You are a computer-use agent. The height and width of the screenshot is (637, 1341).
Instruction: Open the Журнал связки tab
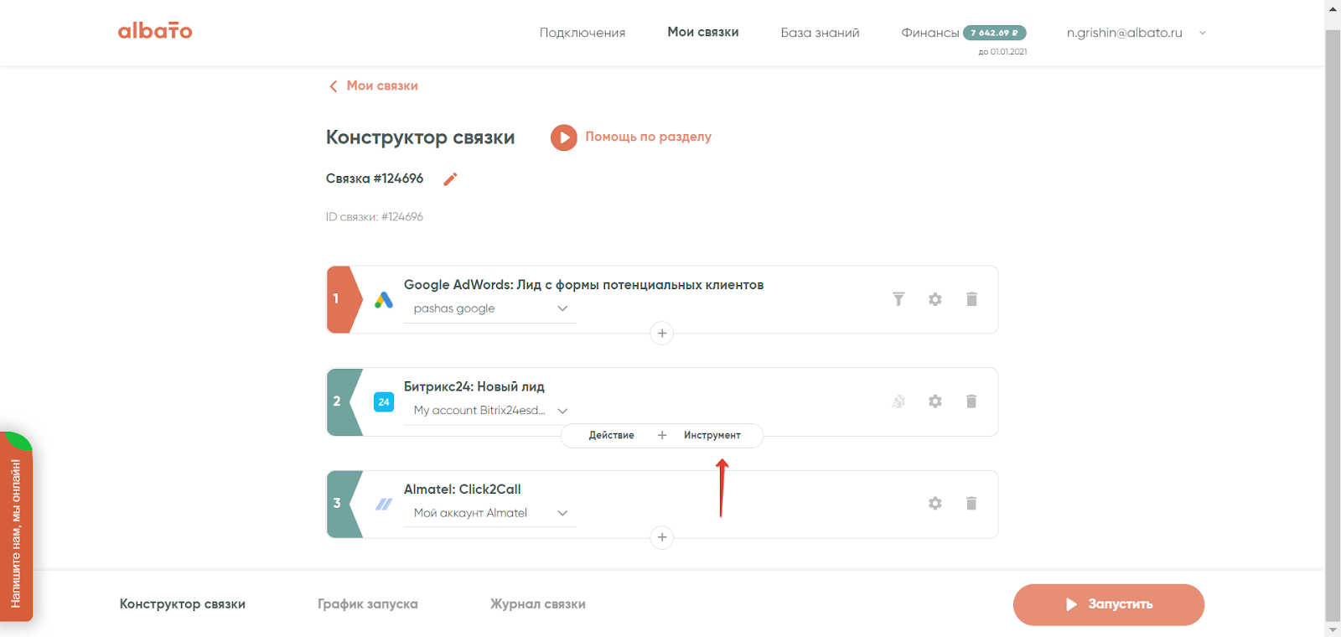(x=538, y=604)
